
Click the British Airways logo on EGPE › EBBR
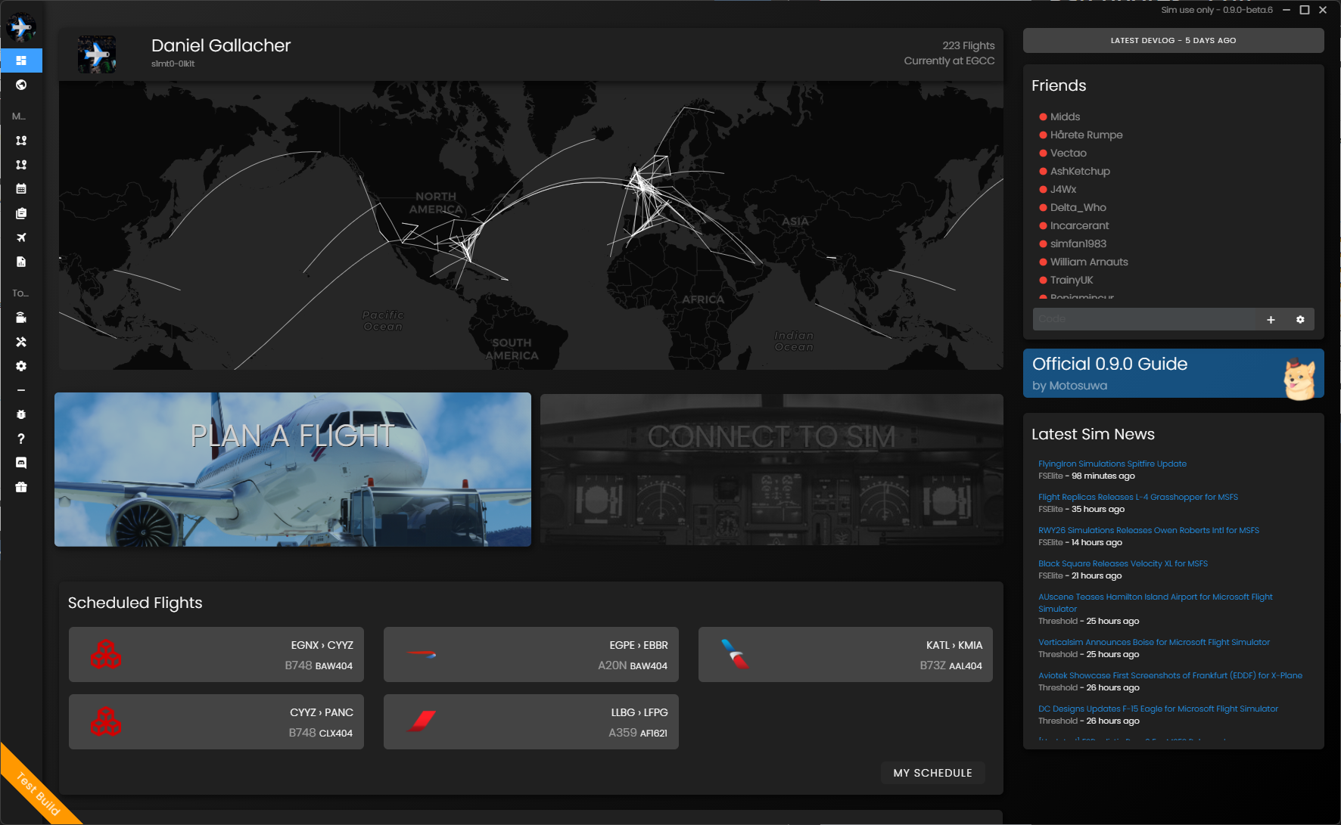(421, 654)
